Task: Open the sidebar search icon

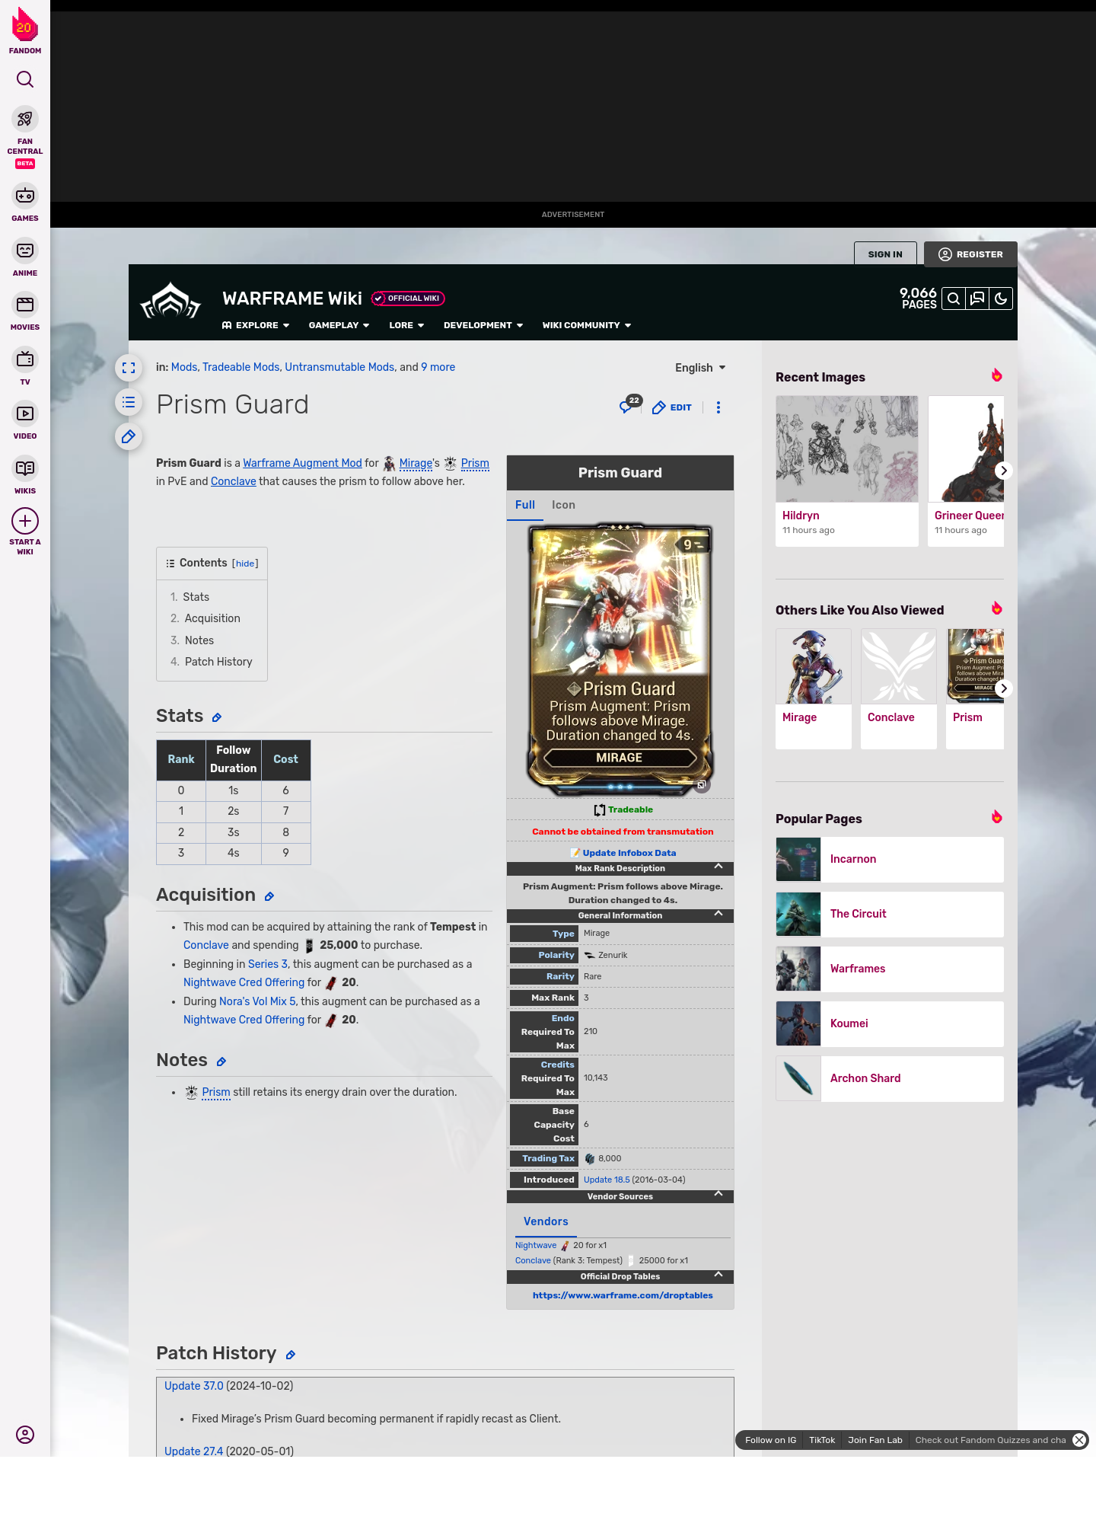Action: pyautogui.click(x=25, y=79)
